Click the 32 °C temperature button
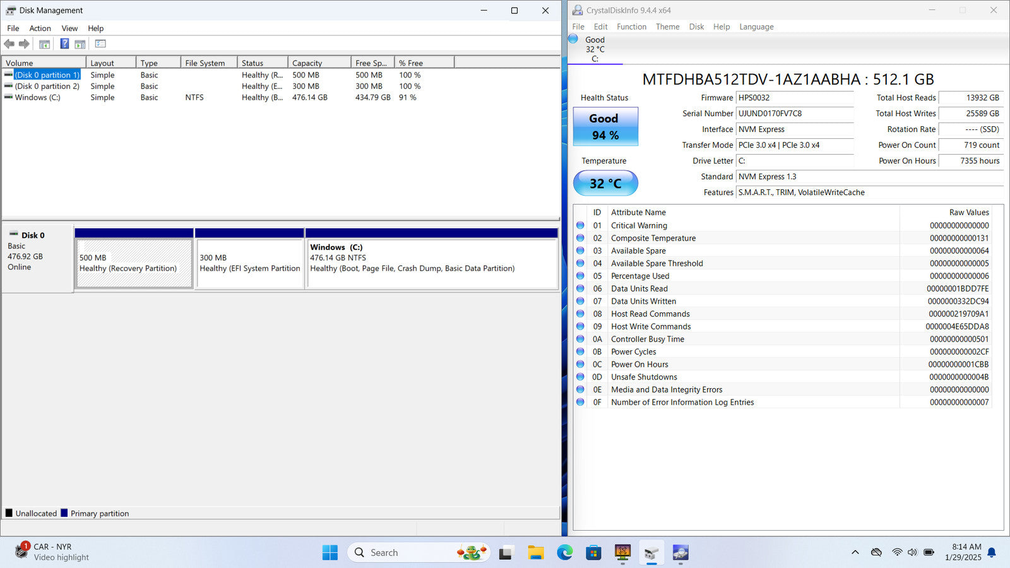The height and width of the screenshot is (568, 1010). pyautogui.click(x=605, y=184)
